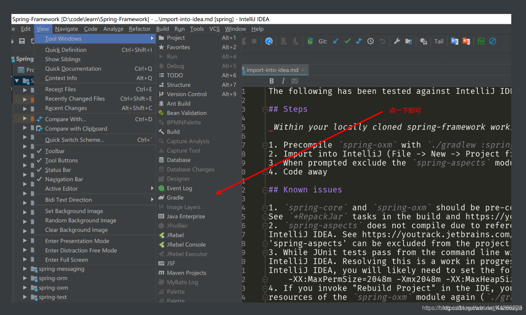Open the Window menu

click(x=236, y=29)
